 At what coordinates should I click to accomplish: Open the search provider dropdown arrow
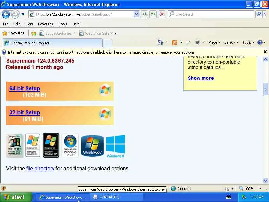pyautogui.click(x=265, y=14)
